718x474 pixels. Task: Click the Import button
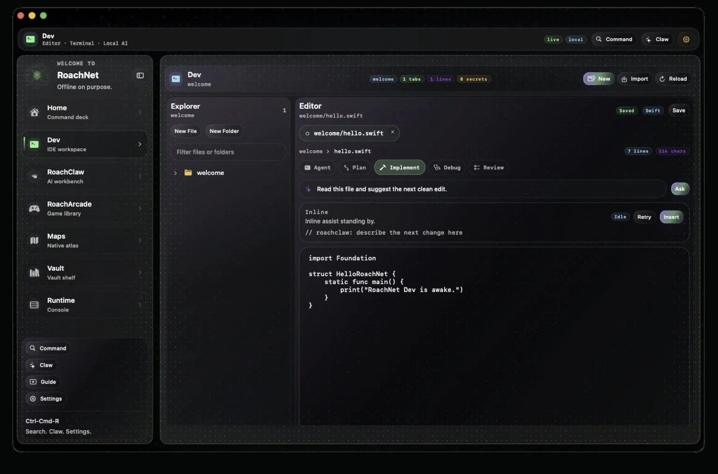click(634, 79)
